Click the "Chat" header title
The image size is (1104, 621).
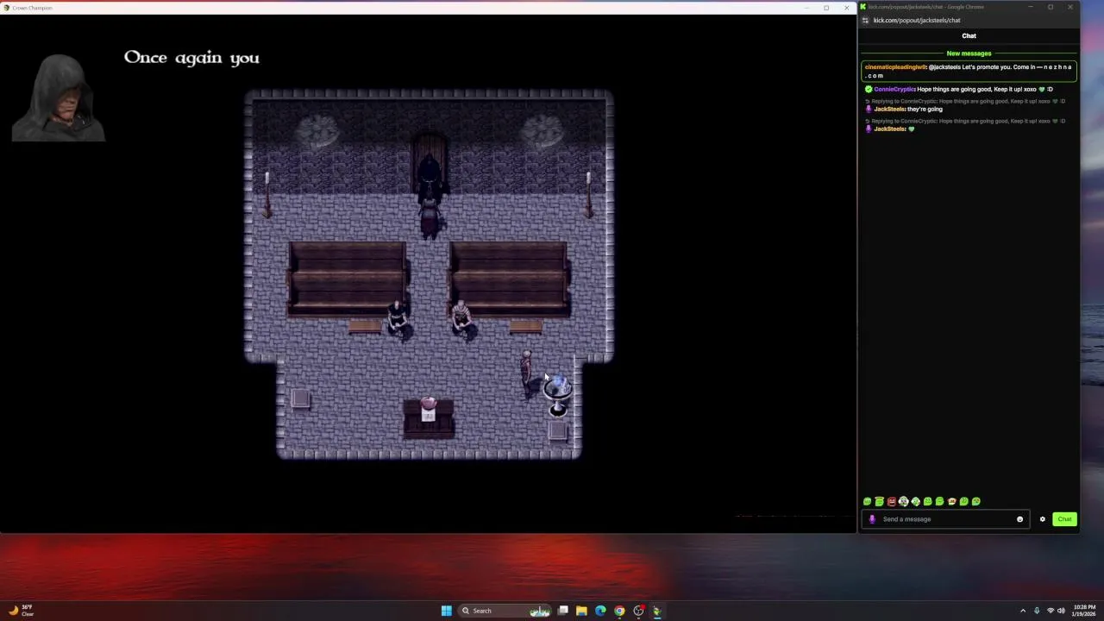(x=969, y=35)
